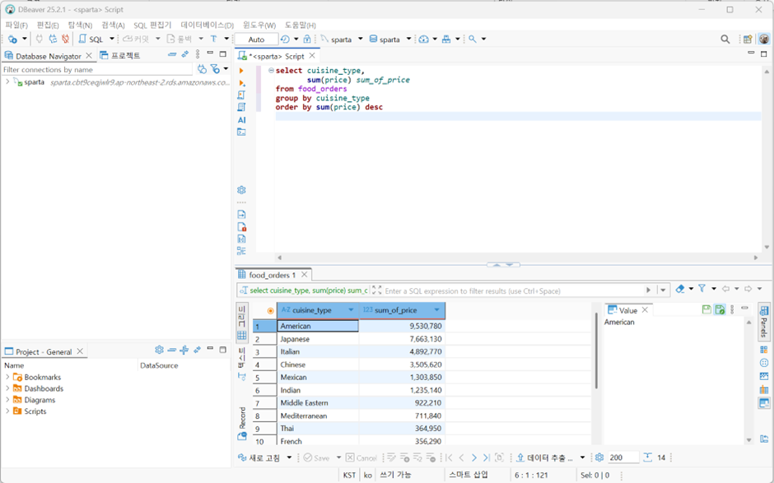
Task: Execute SQL query with orange play icon
Action: 241,71
